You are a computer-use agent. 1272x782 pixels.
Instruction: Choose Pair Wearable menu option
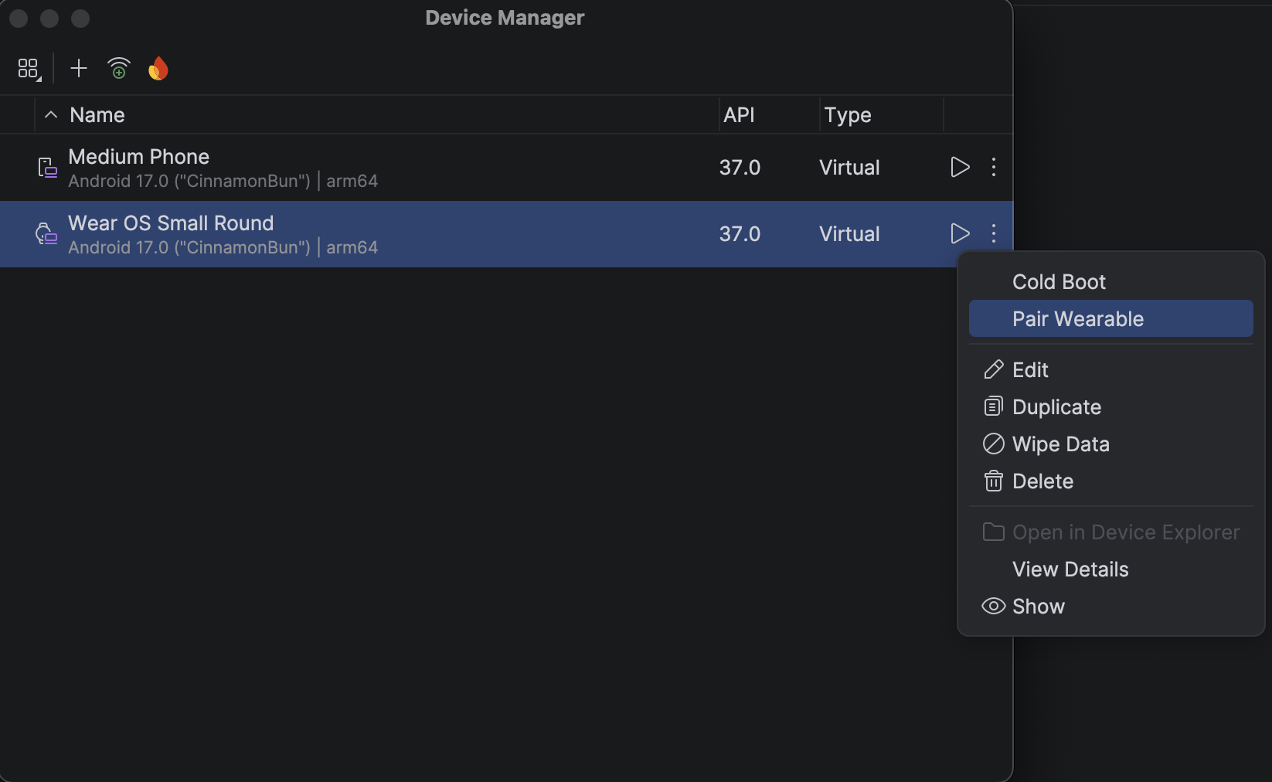click(x=1111, y=319)
